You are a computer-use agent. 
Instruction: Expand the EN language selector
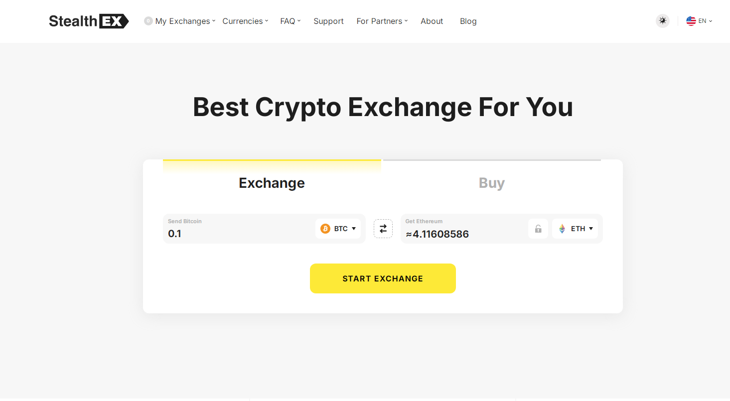click(x=700, y=21)
